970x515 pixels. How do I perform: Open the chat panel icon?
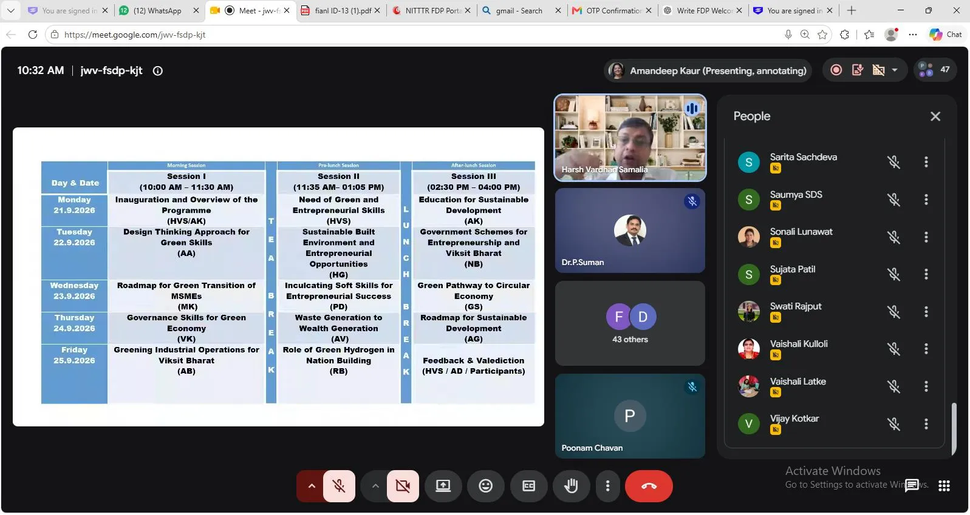912,485
